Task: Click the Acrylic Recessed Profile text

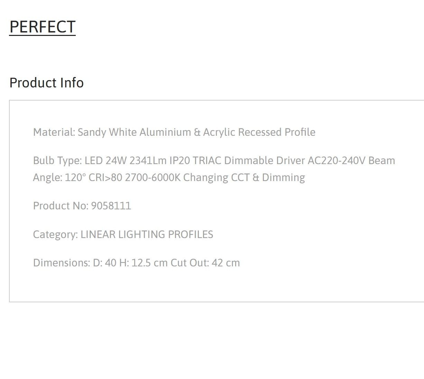Action: 259,132
